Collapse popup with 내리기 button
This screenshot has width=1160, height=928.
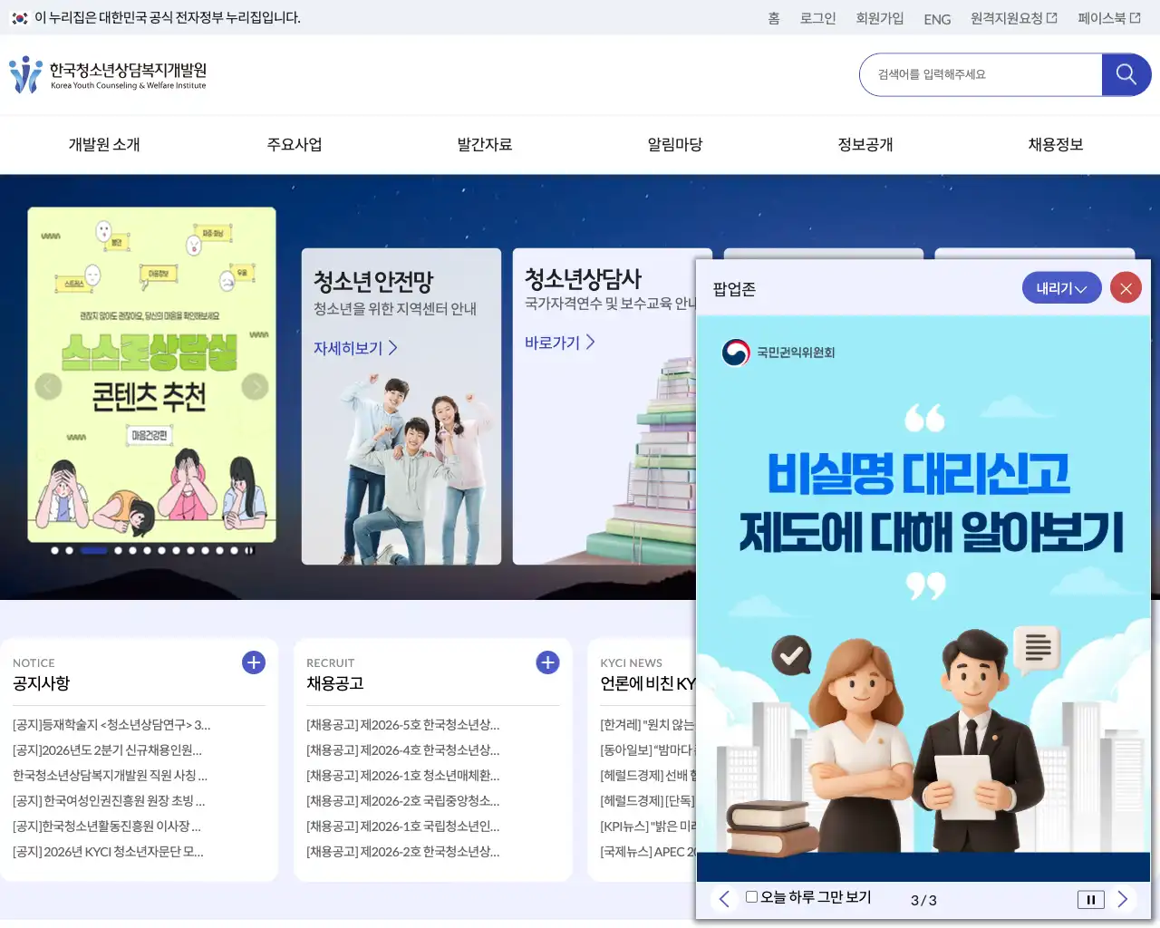pyautogui.click(x=1061, y=288)
